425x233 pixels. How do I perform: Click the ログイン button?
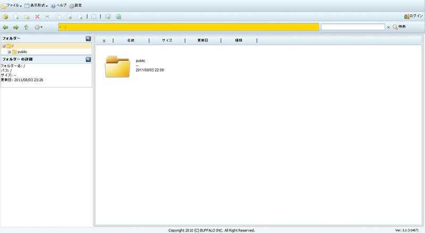[413, 16]
